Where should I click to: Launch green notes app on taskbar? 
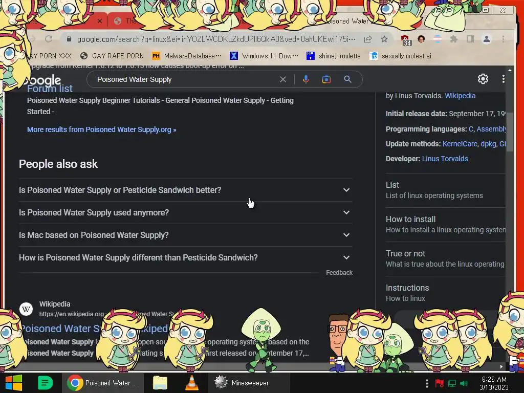45,383
